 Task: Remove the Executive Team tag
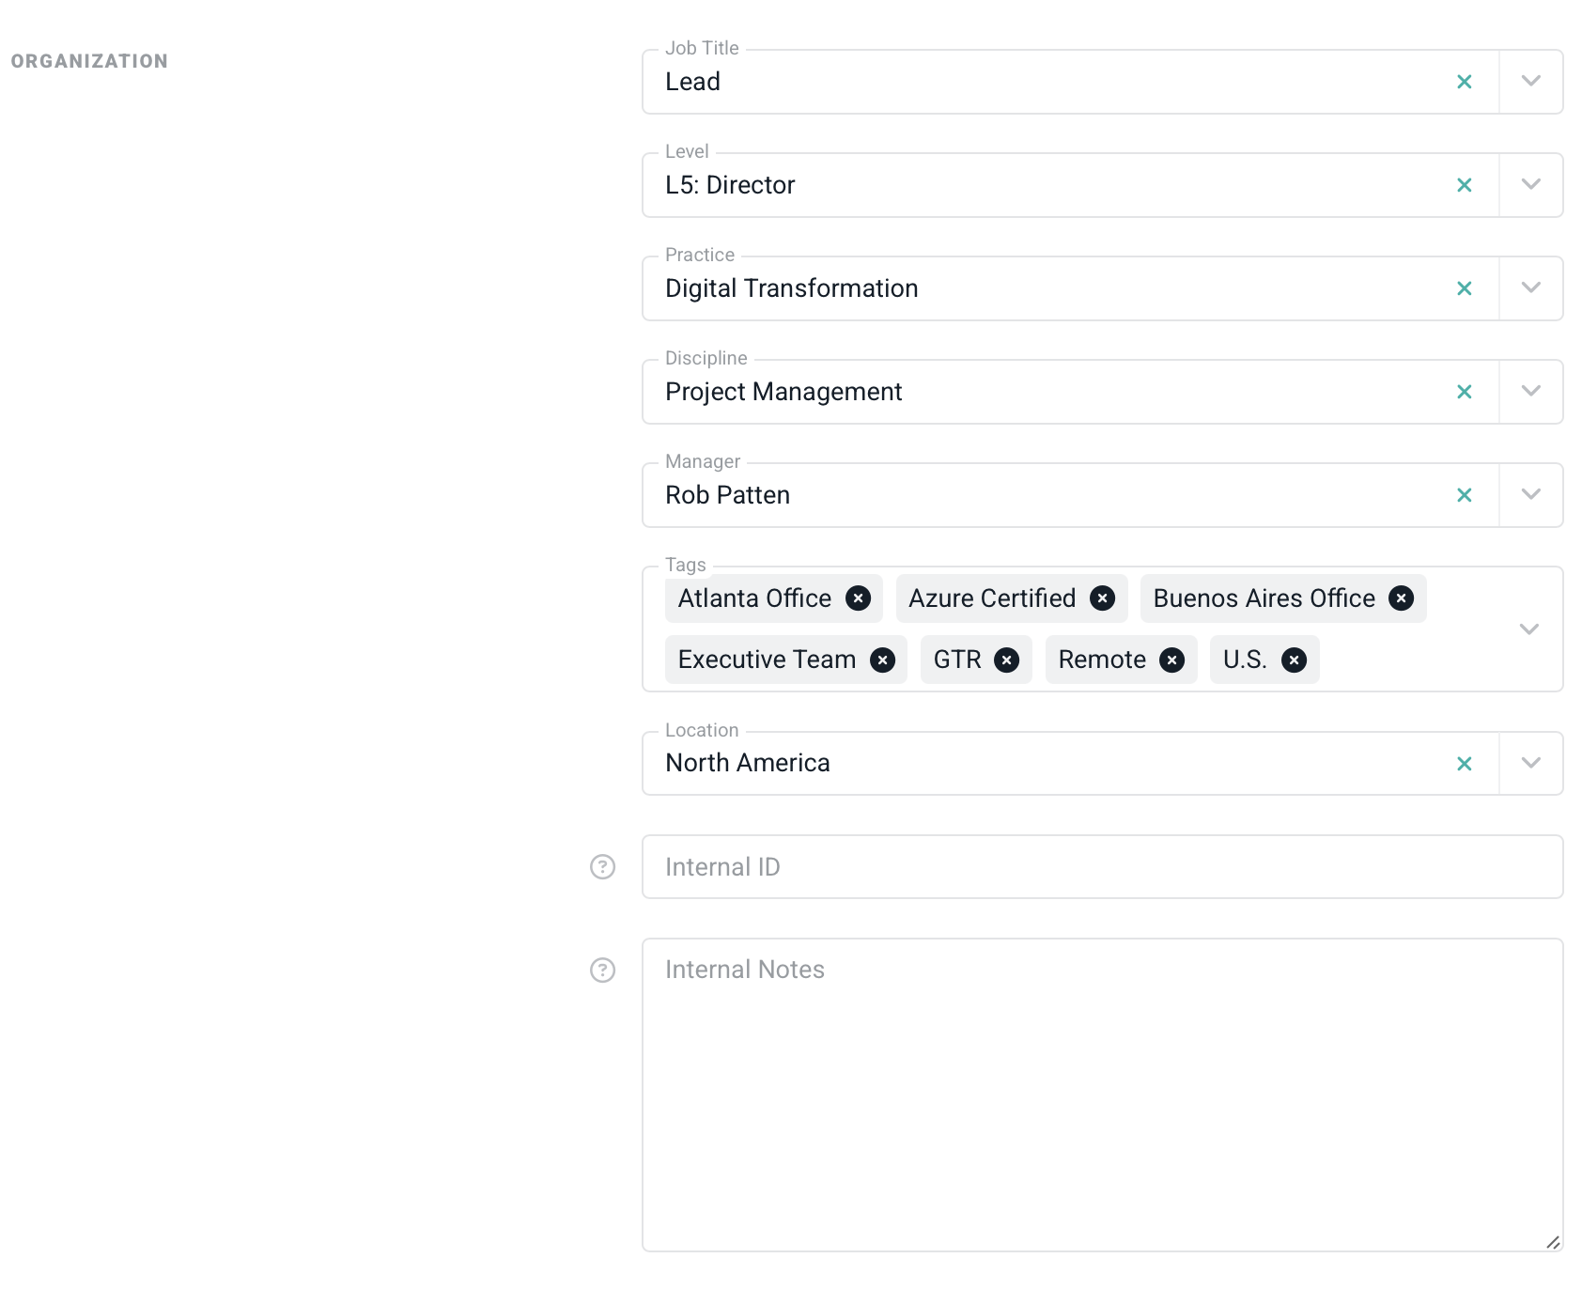coord(882,660)
